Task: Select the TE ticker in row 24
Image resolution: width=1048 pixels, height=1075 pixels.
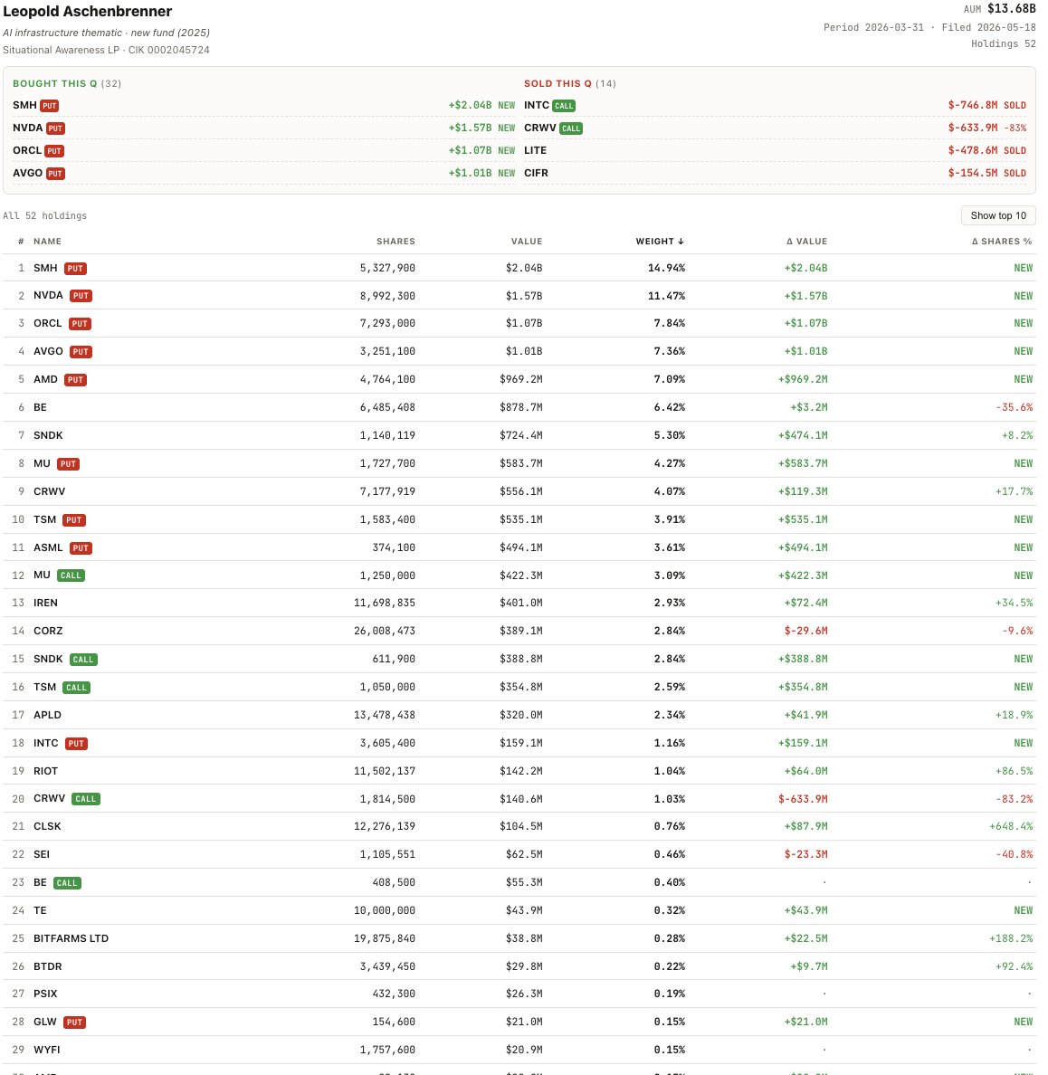Action: (x=40, y=911)
